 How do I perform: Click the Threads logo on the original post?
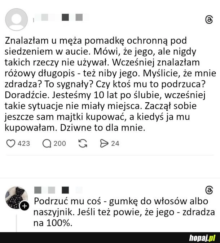click(x=208, y=21)
